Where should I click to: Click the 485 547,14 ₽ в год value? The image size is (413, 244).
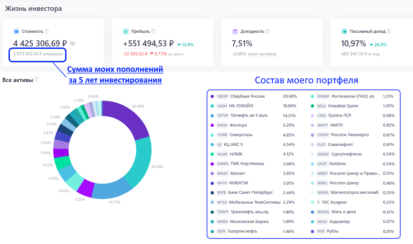(360, 54)
